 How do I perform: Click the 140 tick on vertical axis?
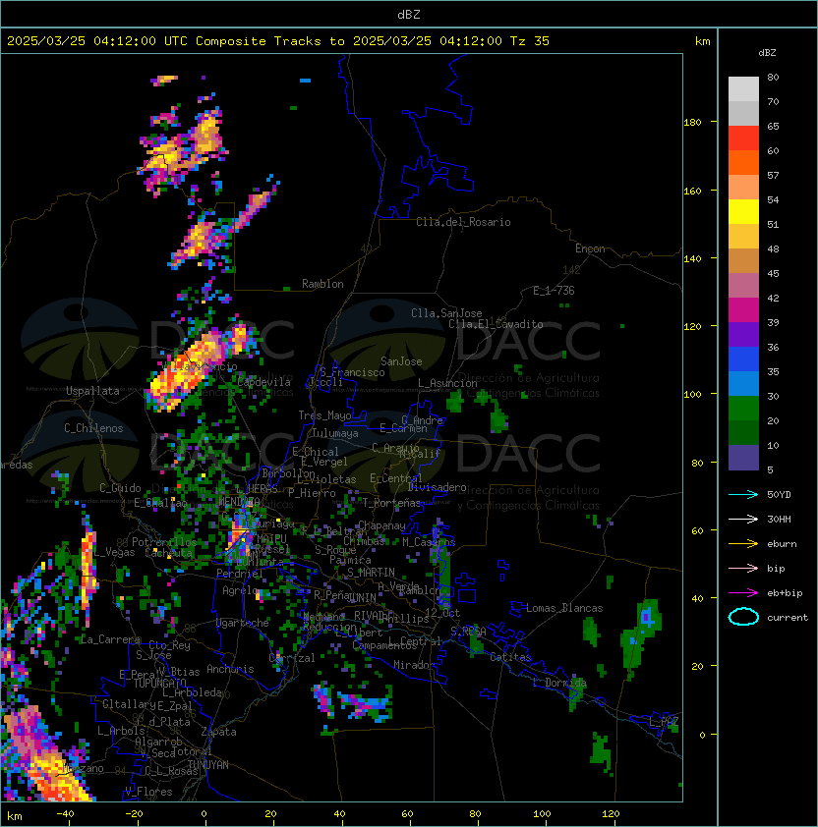[692, 259]
